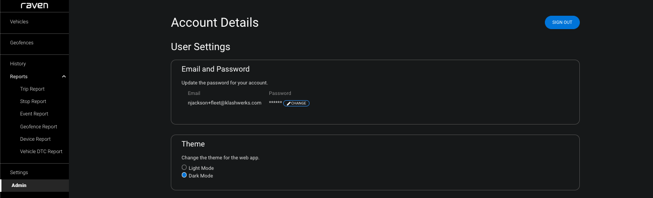Click the Reports menu heading

19,76
